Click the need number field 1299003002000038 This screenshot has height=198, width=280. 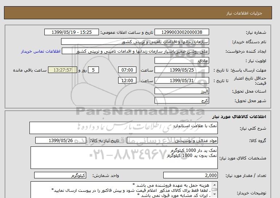[x=181, y=32]
